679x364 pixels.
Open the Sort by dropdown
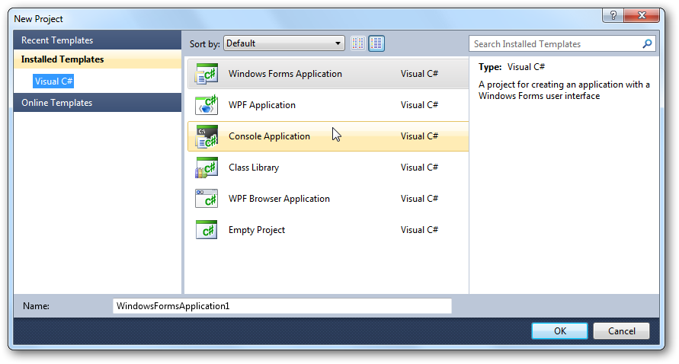point(284,43)
